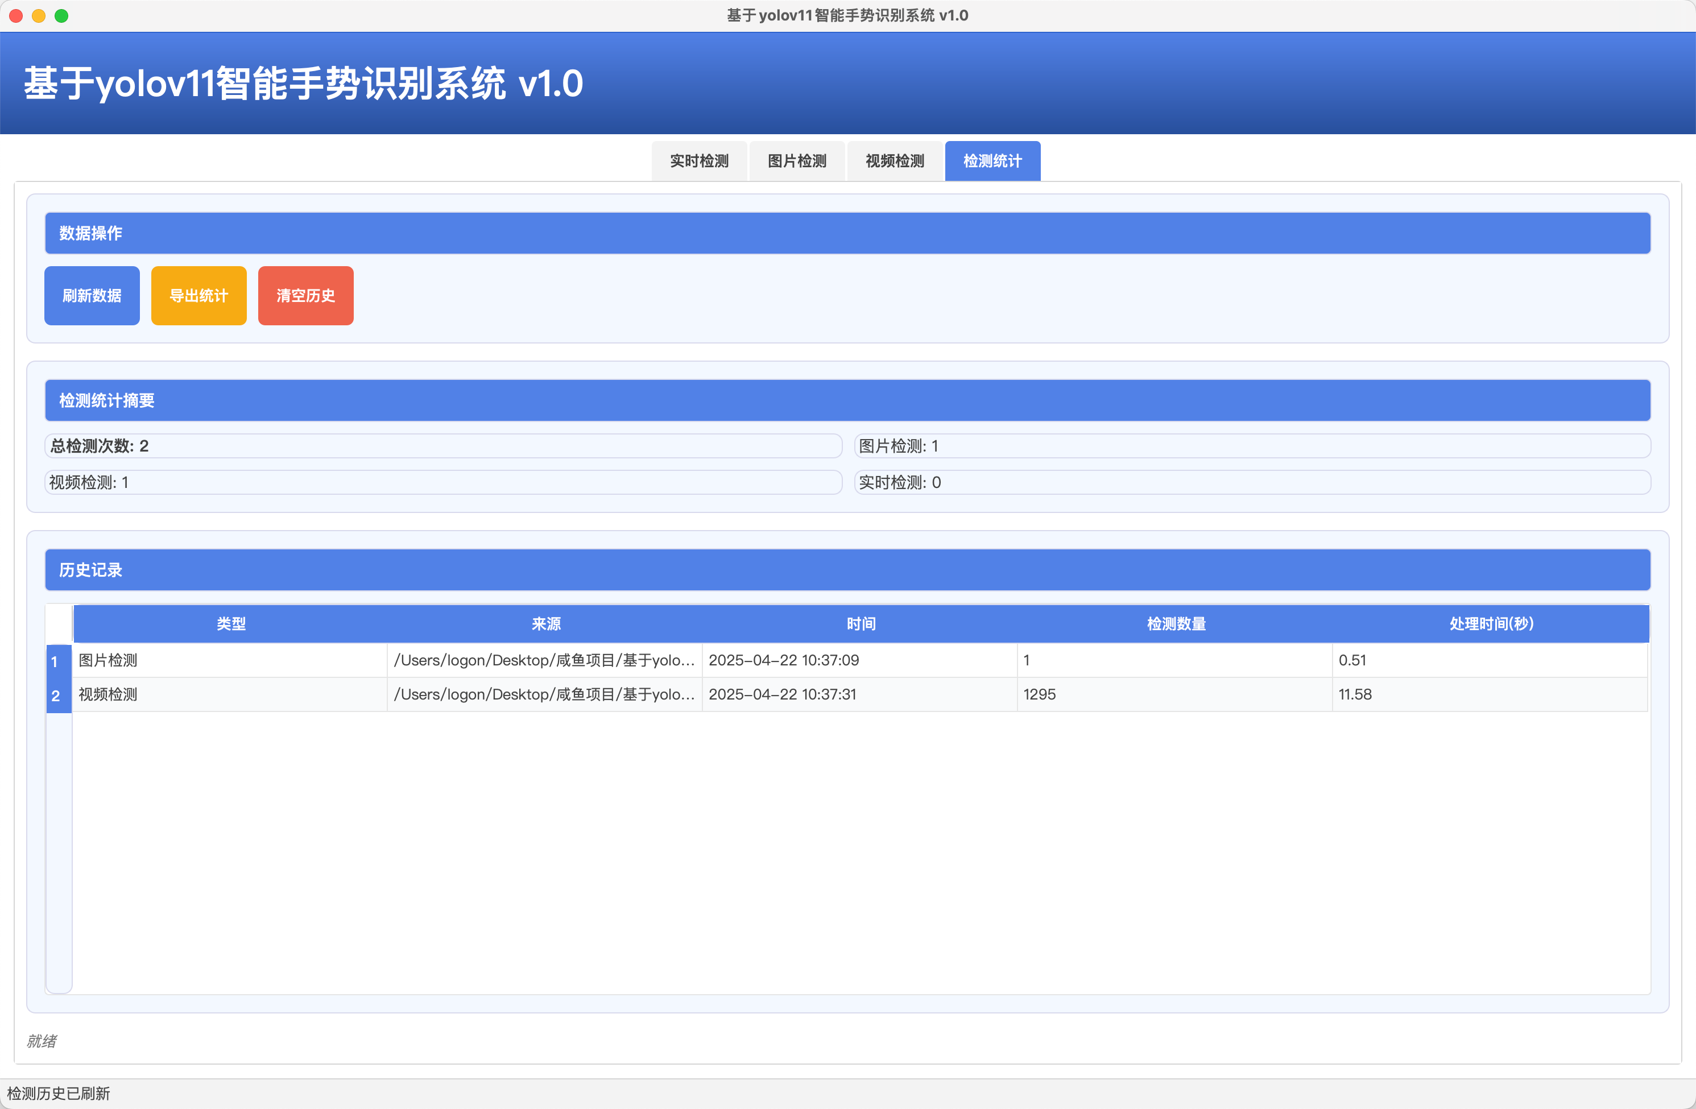Open the 图片检测 tab
This screenshot has height=1109, width=1696.
point(797,161)
